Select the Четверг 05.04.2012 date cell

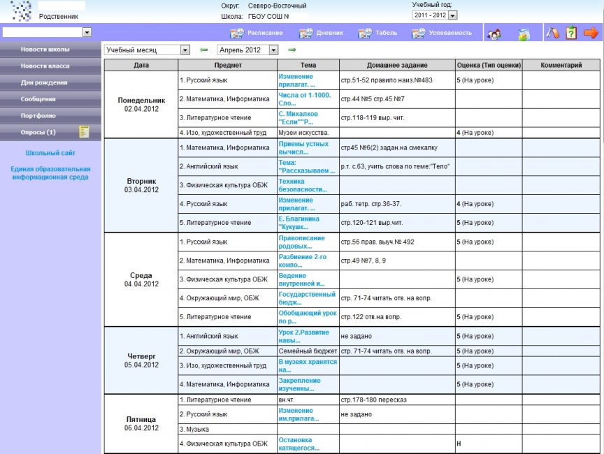141,360
